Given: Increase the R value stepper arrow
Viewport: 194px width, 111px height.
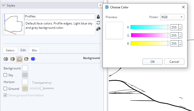Looking at the screenshot, I should [x=180, y=26].
